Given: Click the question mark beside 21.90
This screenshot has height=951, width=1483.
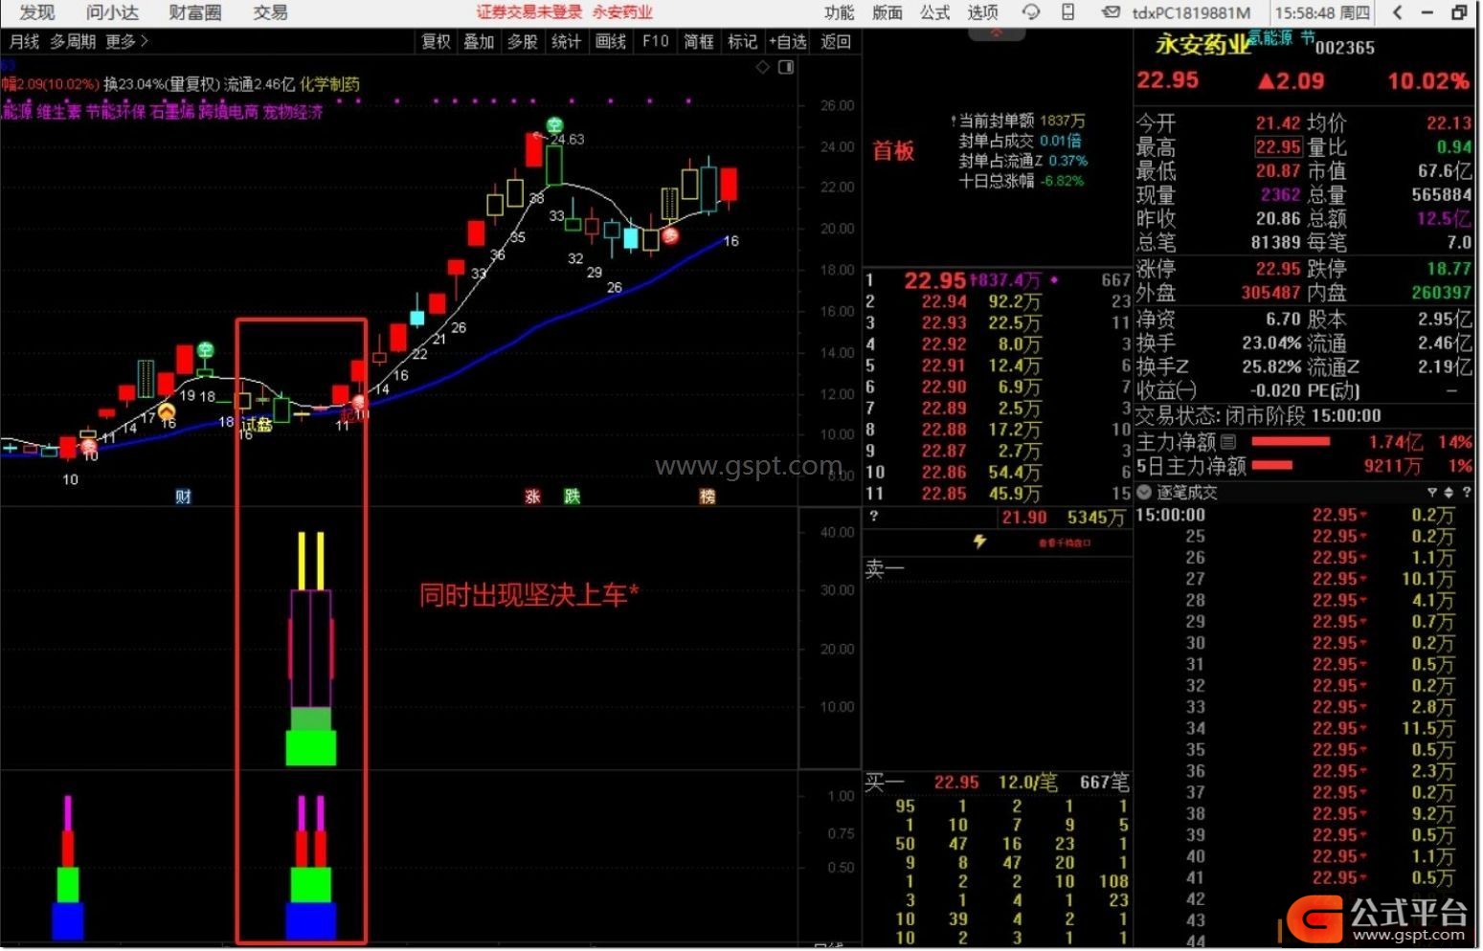Looking at the screenshot, I should [x=873, y=517].
